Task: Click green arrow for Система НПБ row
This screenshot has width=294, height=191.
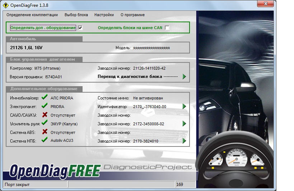Action: [184, 141]
